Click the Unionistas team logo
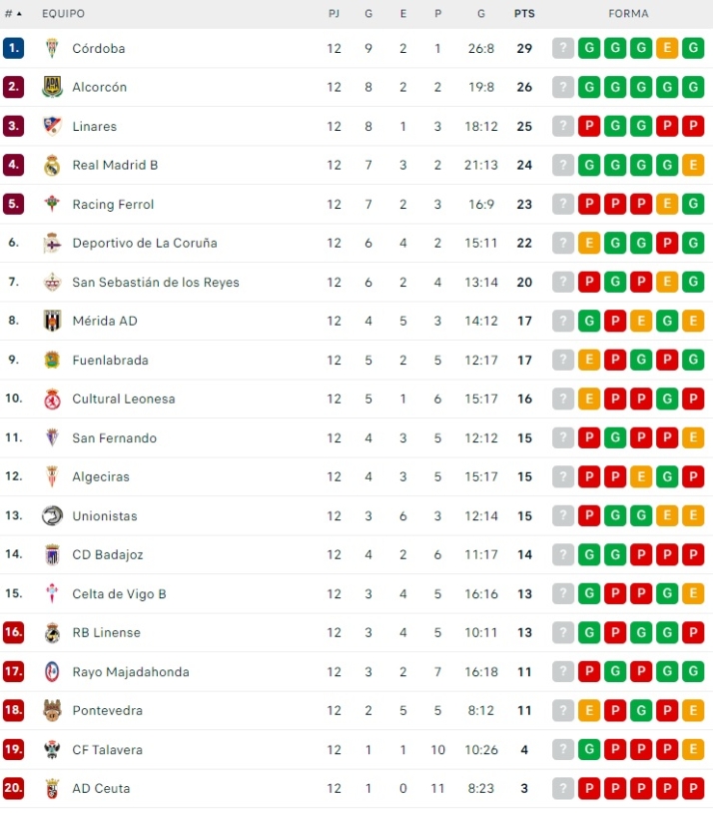This screenshot has width=713, height=813. click(x=52, y=515)
